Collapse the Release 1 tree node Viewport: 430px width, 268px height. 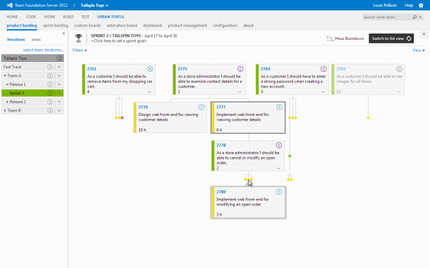7,84
